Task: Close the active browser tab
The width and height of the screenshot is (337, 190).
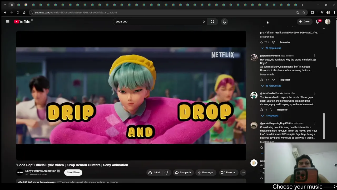Action: point(12,5)
